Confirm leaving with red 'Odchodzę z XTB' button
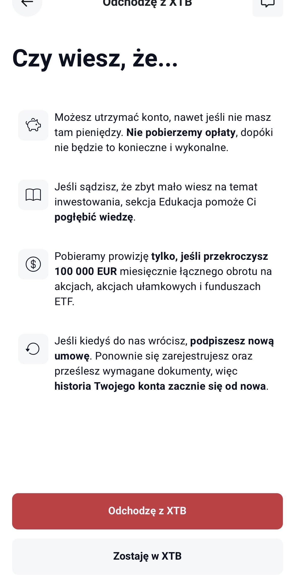Screen dimensions: 295x575 (x=147, y=511)
